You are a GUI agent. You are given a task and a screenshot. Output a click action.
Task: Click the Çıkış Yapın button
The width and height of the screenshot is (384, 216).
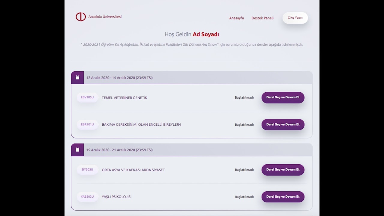295,18
